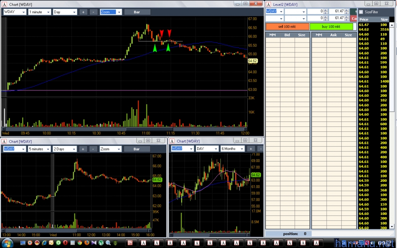Open Zoom dropdown on top chart
The width and height of the screenshot is (397, 248).
[x=119, y=12]
